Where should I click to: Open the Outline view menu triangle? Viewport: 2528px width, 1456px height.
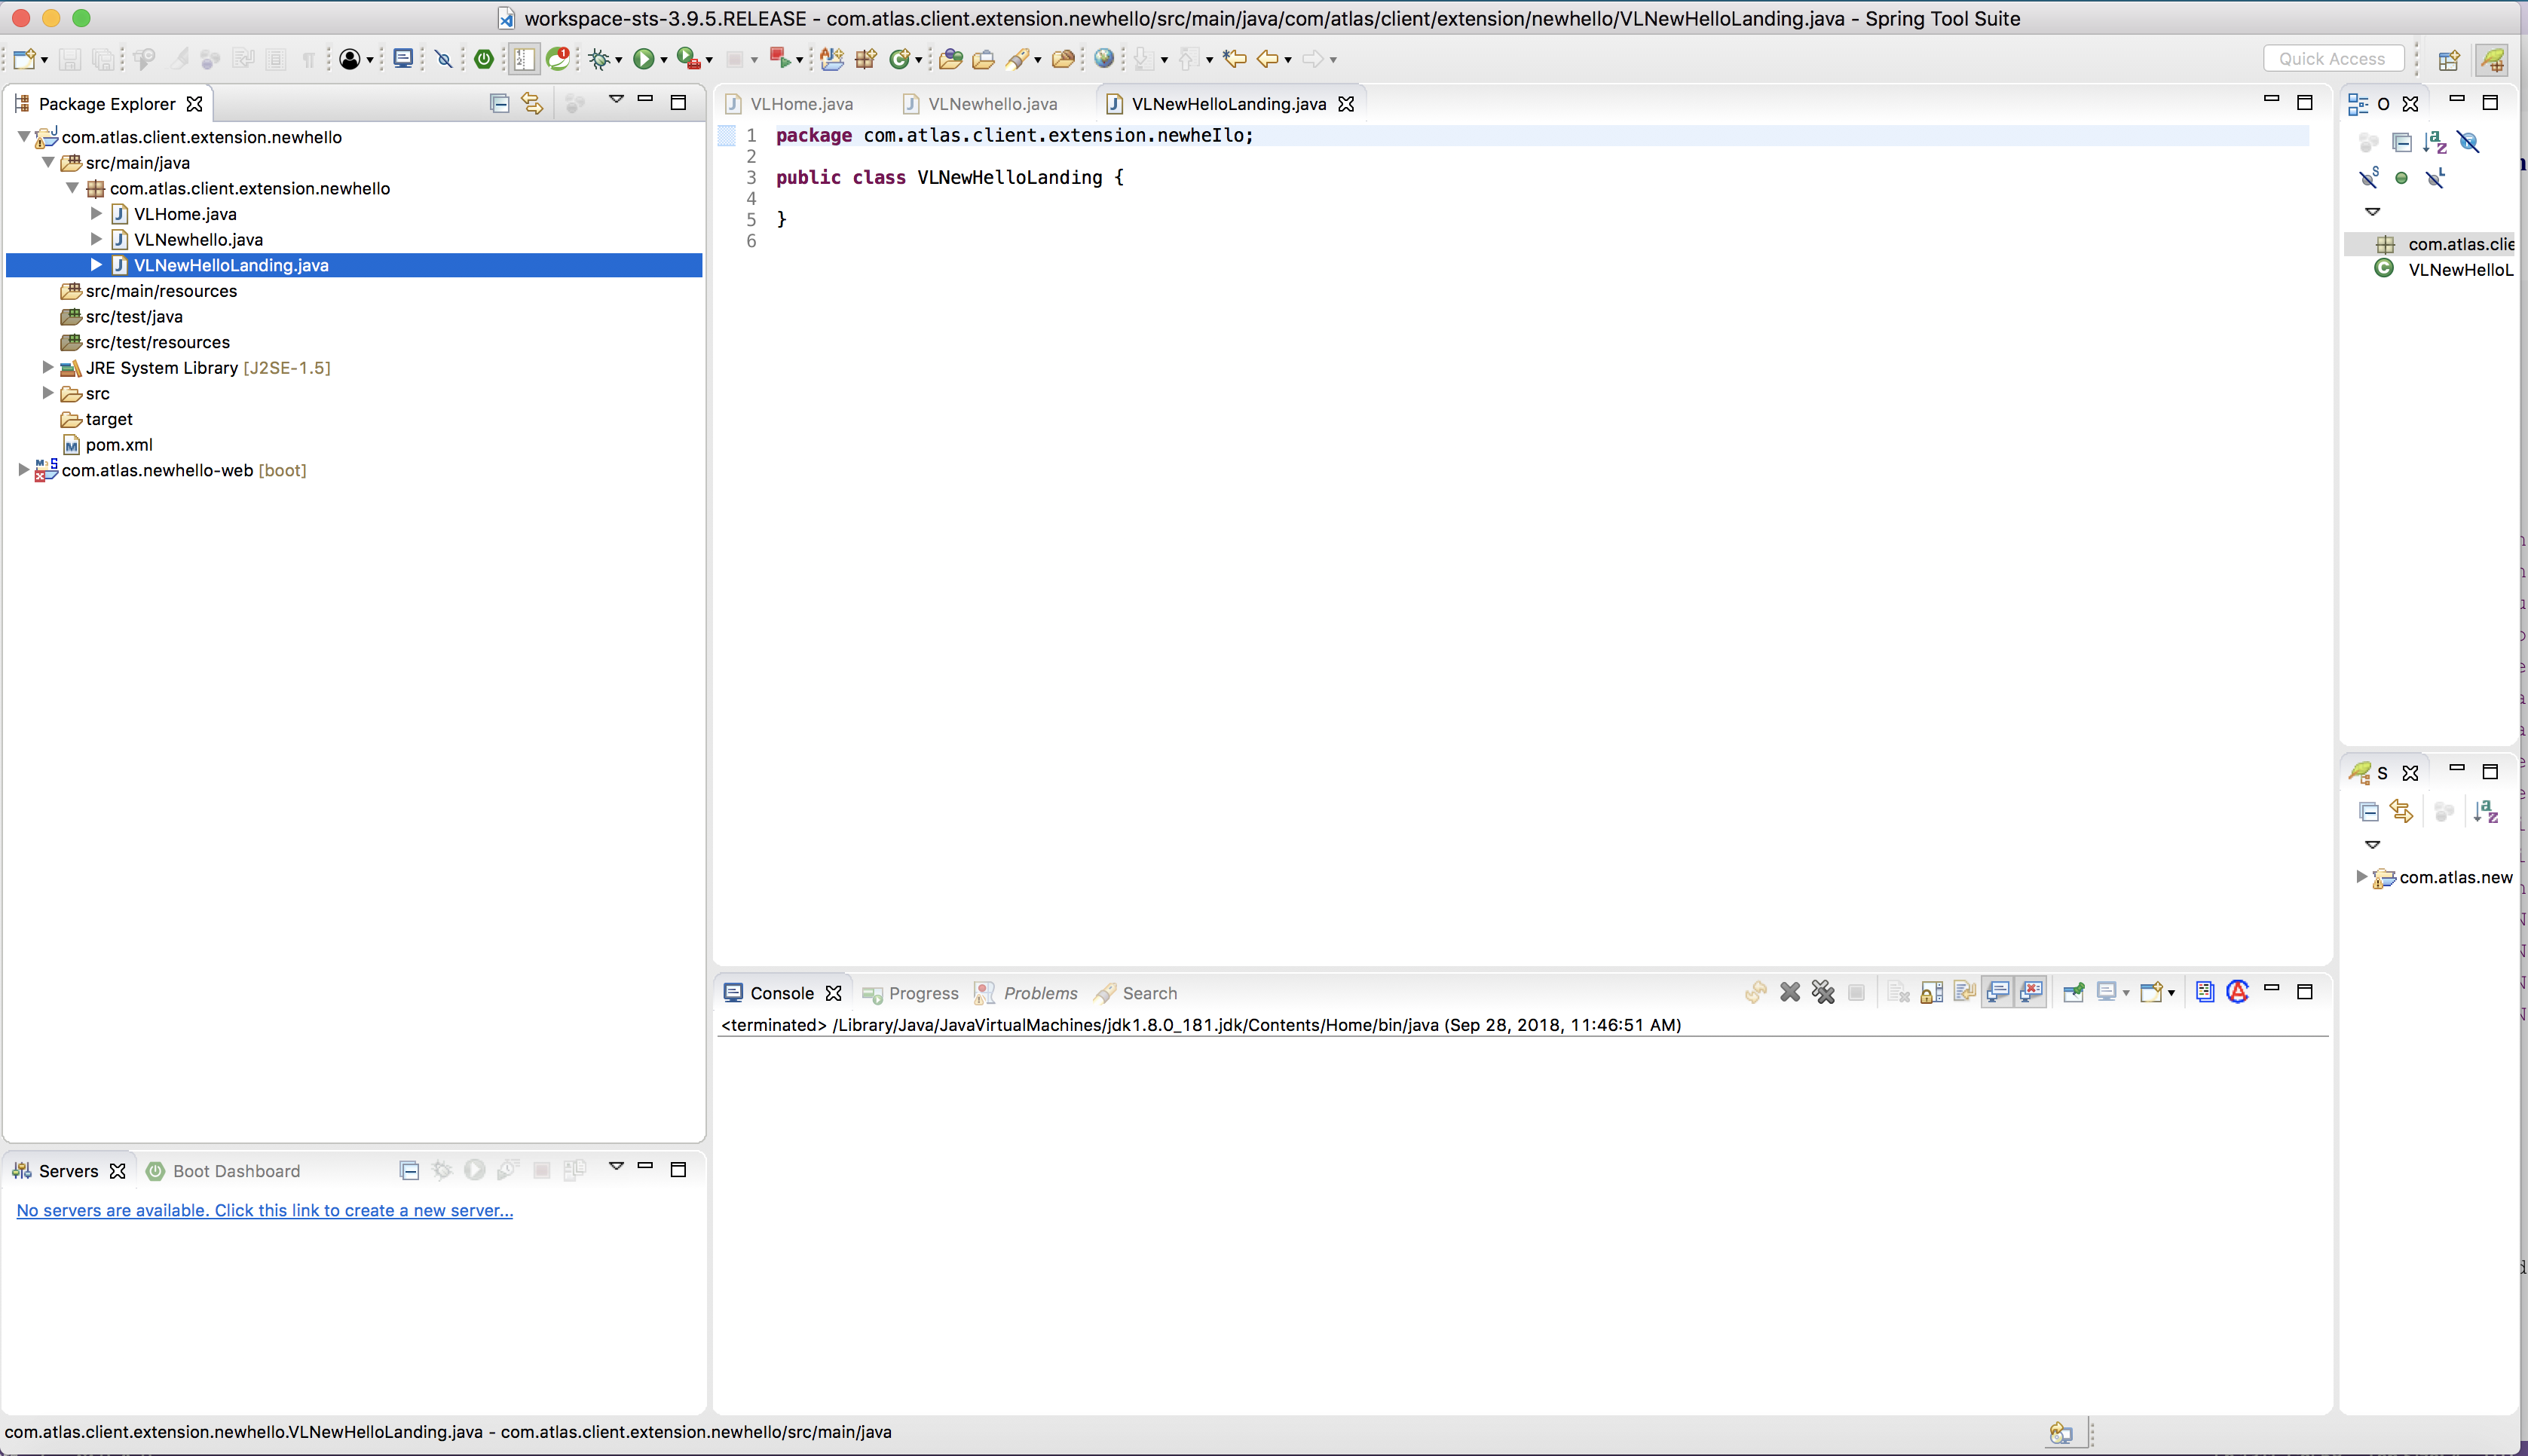[x=2372, y=211]
